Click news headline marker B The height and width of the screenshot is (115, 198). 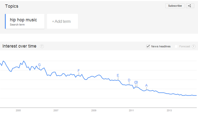(x=137, y=82)
